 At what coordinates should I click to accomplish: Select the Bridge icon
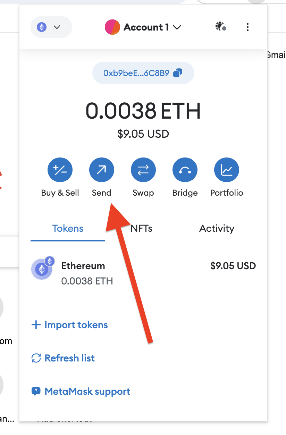point(185,170)
